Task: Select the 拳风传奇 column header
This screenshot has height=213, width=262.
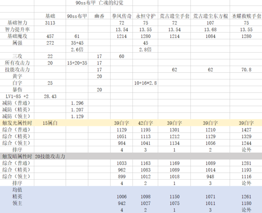Action: point(122,16)
